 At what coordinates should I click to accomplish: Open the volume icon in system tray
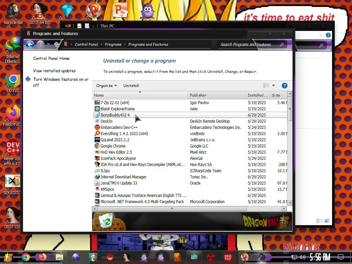[302, 257]
